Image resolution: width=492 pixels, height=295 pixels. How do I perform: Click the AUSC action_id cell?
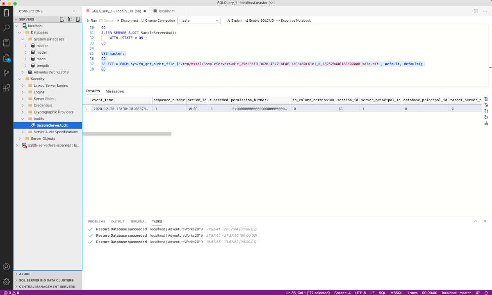[197, 109]
